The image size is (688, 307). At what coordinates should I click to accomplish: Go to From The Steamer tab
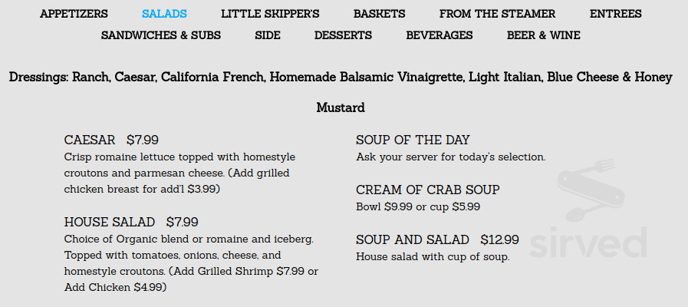[497, 14]
